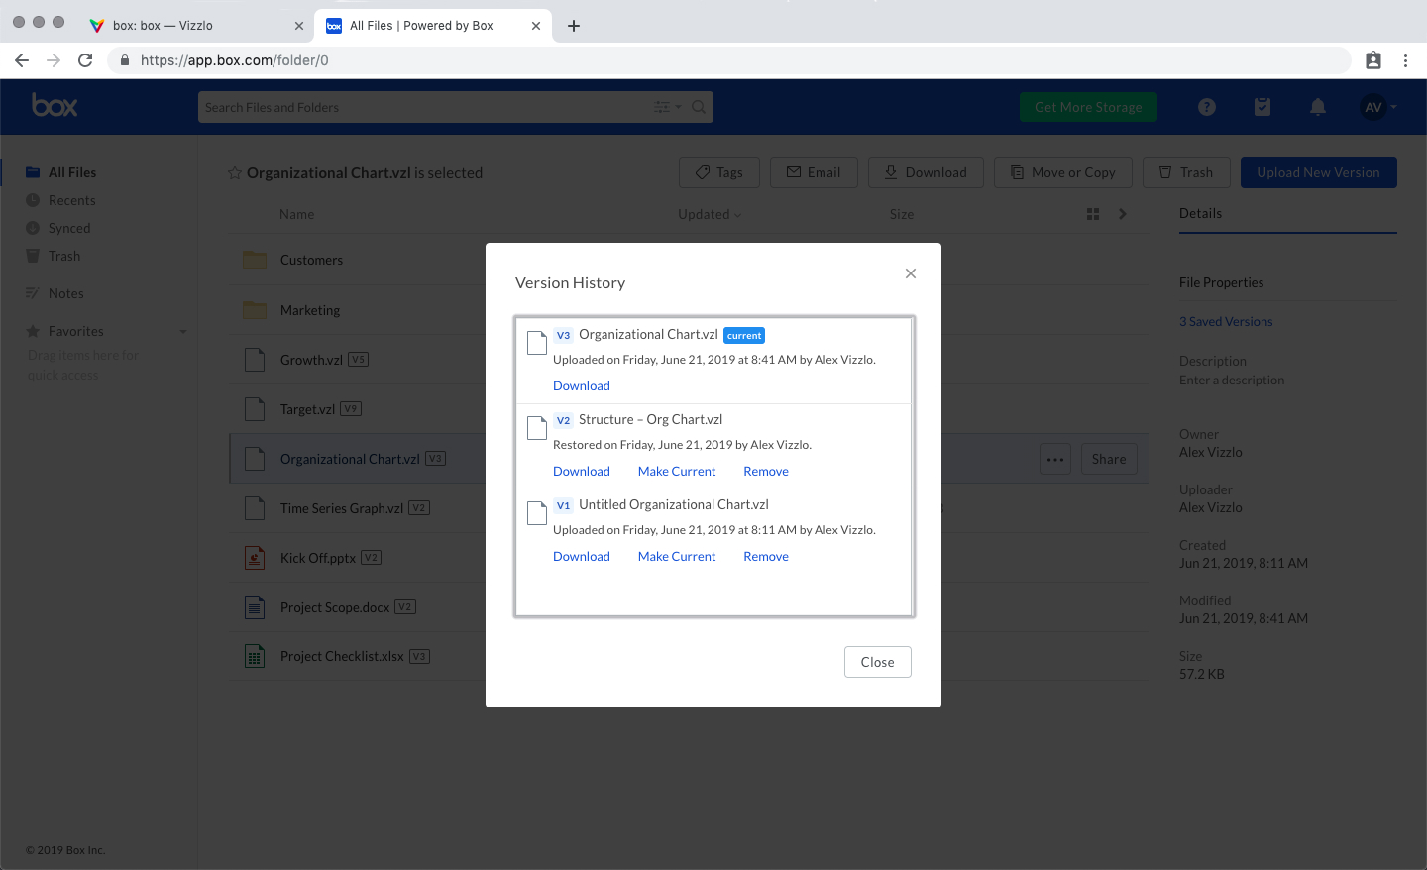Share the Organizational Chart.vzl file
The image size is (1427, 870).
[1108, 459]
